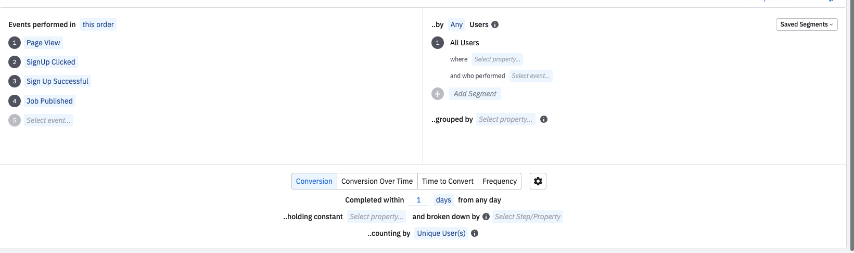Screen dimensions: 854x253
Task: Click the conversion window number field
Action: tap(418, 200)
